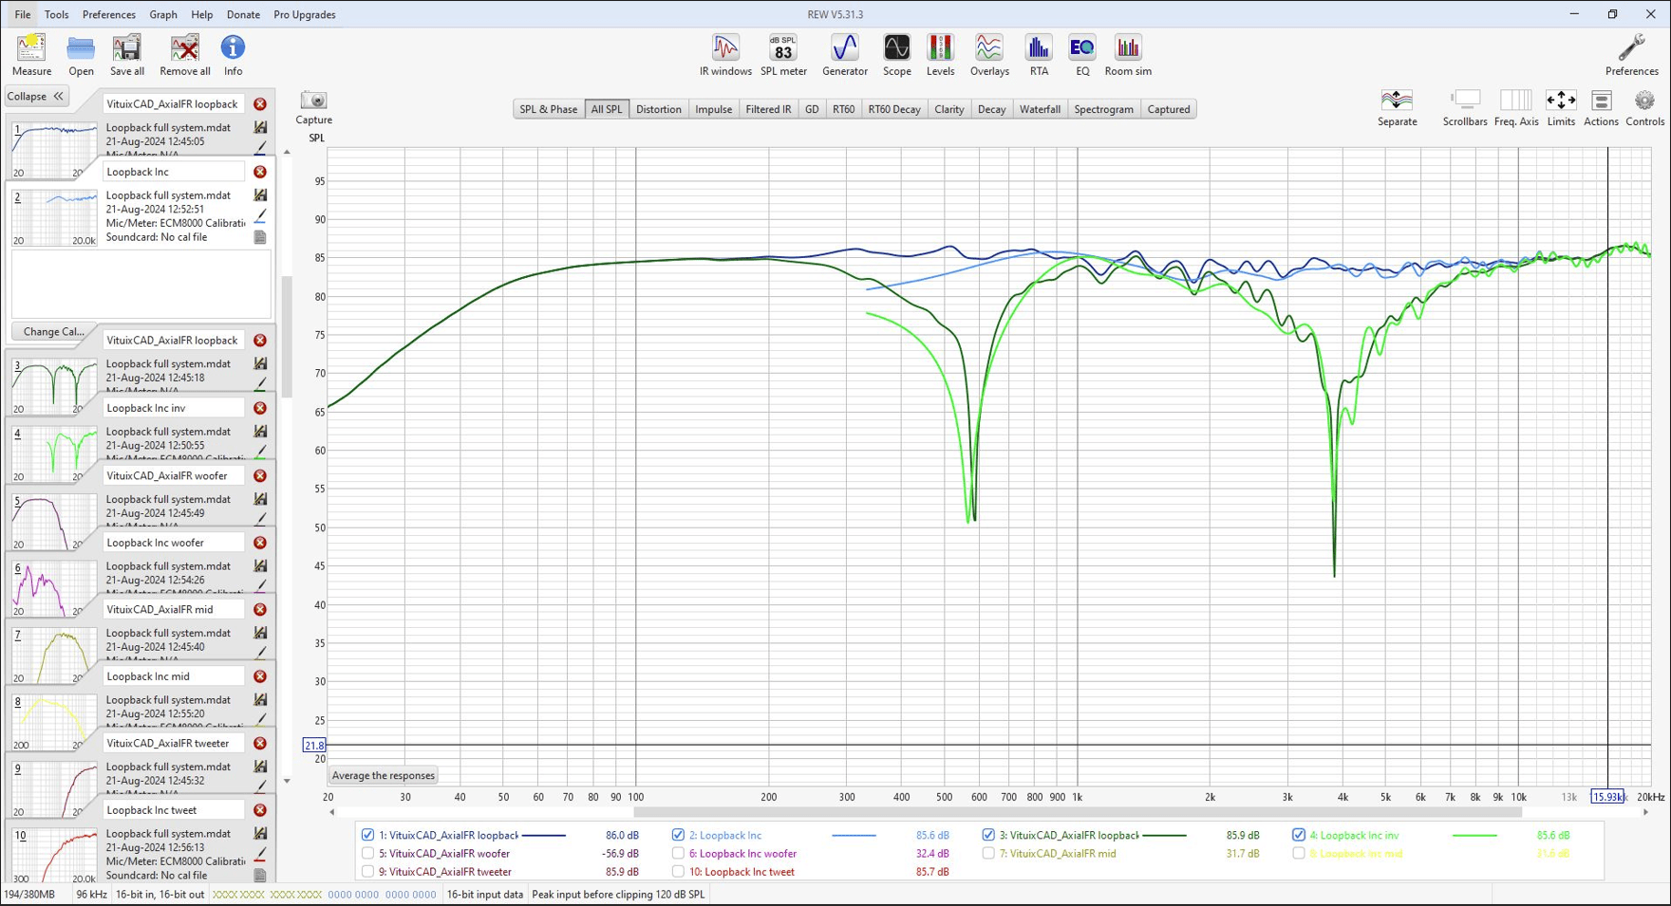This screenshot has width=1671, height=906.
Task: Switch to the Captured tab
Action: [x=1168, y=109]
